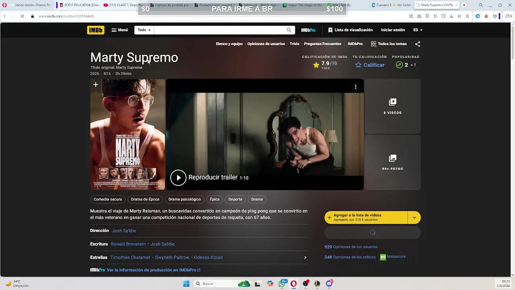Screen dimensions: 515x290
Task: Open 929 Opiniones de los usuarios
Action: click(x=351, y=247)
